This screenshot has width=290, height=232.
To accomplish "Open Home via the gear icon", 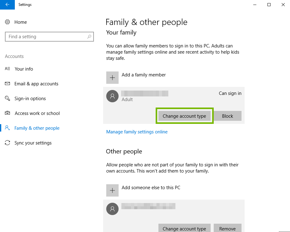I will (8, 22).
